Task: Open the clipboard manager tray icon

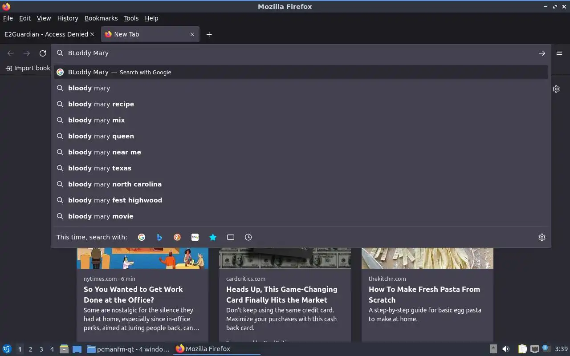Action: 522,349
